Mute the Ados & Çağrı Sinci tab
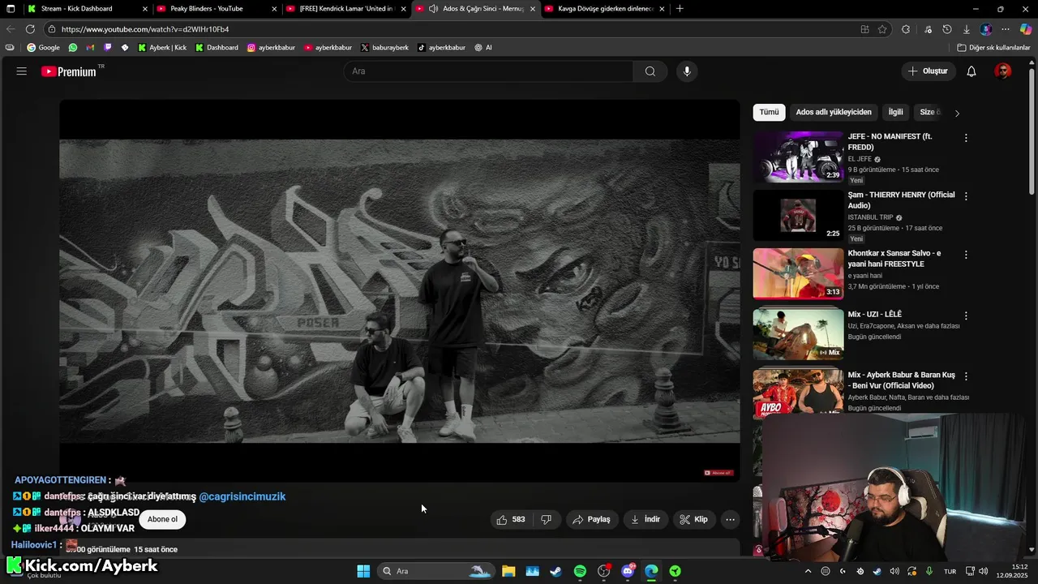 (x=433, y=9)
